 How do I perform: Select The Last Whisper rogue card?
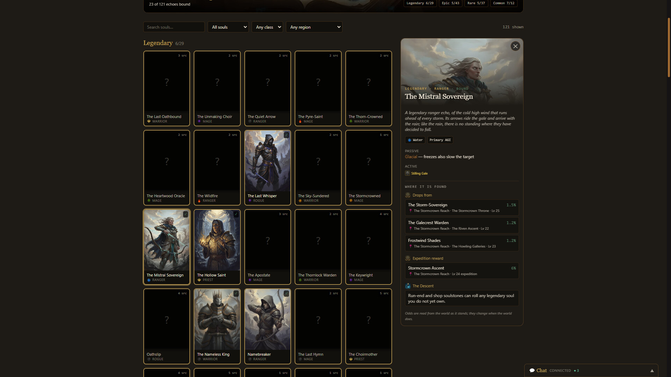(268, 168)
